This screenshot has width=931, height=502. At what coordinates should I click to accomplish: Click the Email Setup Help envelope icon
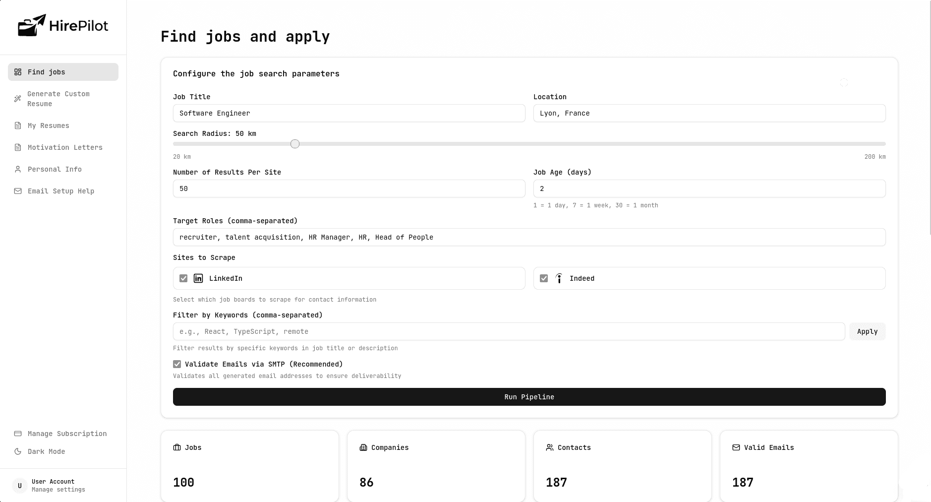click(18, 191)
